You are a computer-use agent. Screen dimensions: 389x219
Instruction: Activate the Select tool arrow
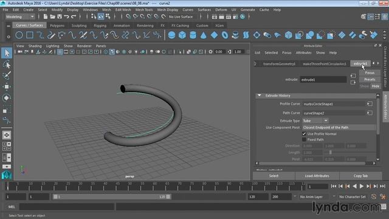click(x=7, y=53)
